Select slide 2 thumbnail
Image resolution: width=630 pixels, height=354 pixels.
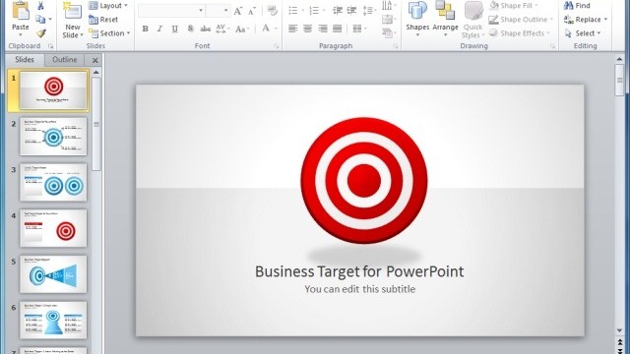coord(53,137)
